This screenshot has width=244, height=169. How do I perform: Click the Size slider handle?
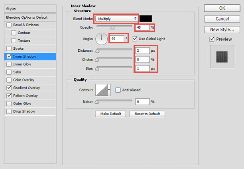tap(97, 68)
